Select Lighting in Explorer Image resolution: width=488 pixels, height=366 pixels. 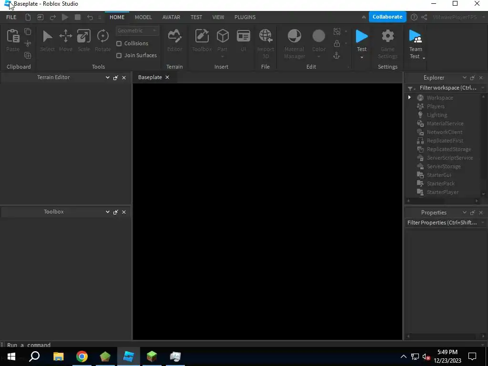(437, 115)
